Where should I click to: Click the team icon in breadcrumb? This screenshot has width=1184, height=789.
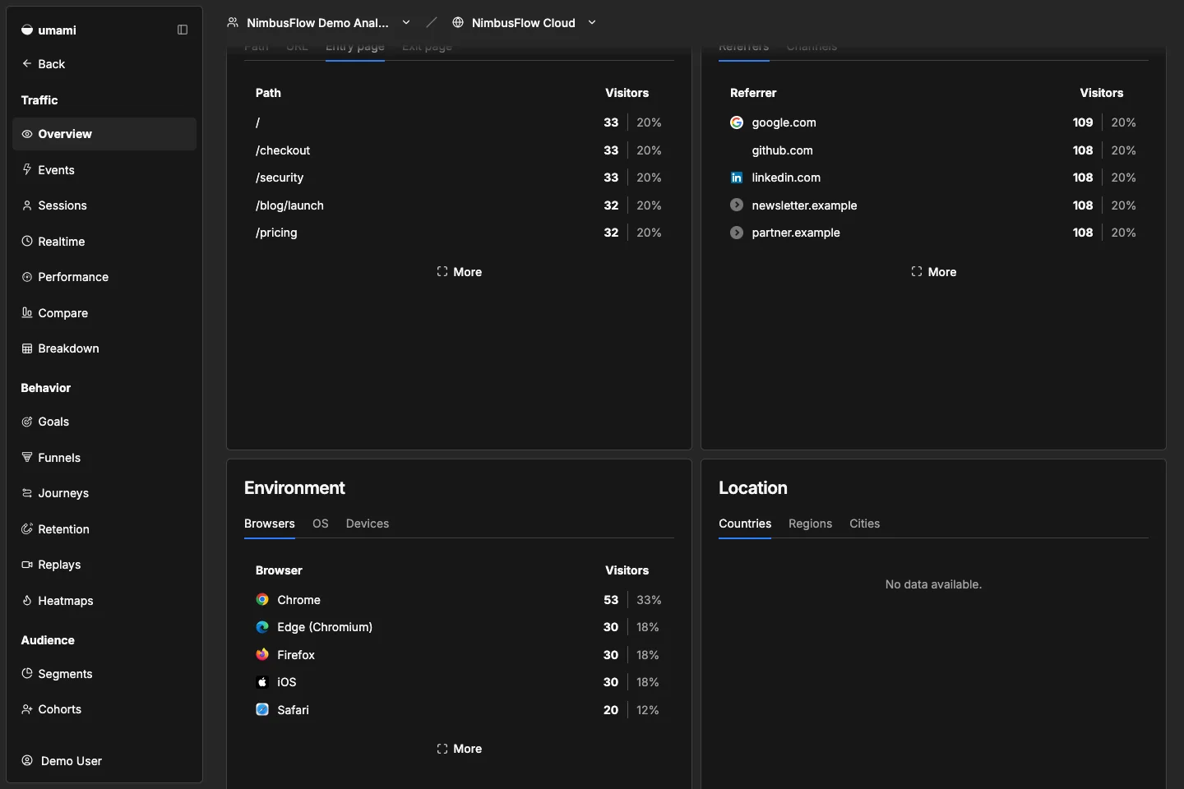(233, 22)
